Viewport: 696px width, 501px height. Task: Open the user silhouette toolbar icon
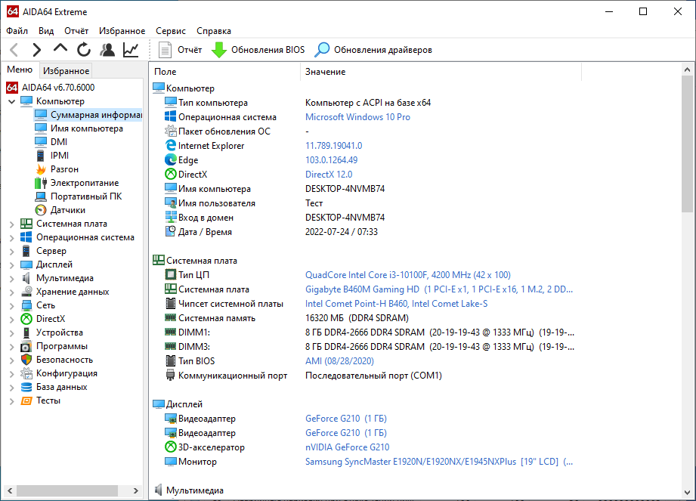(107, 50)
